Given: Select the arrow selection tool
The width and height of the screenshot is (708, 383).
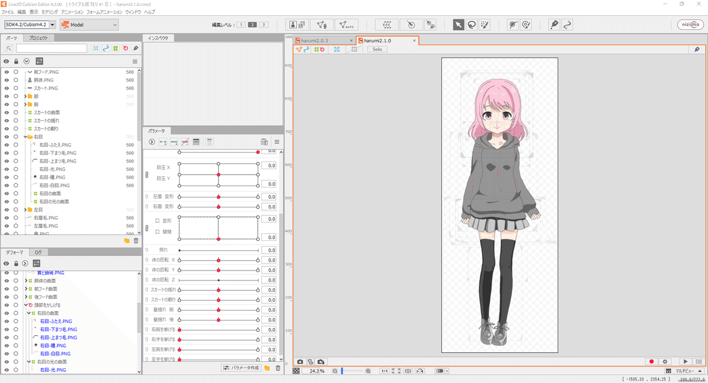Looking at the screenshot, I should pyautogui.click(x=458, y=25).
